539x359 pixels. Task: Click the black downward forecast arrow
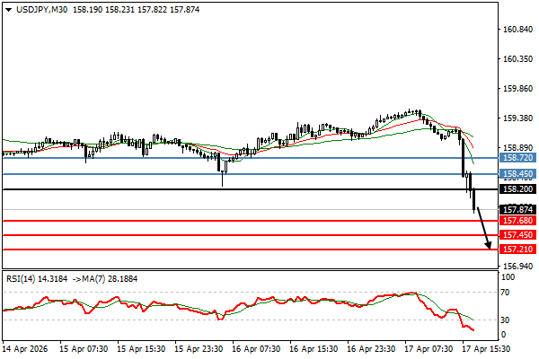482,228
